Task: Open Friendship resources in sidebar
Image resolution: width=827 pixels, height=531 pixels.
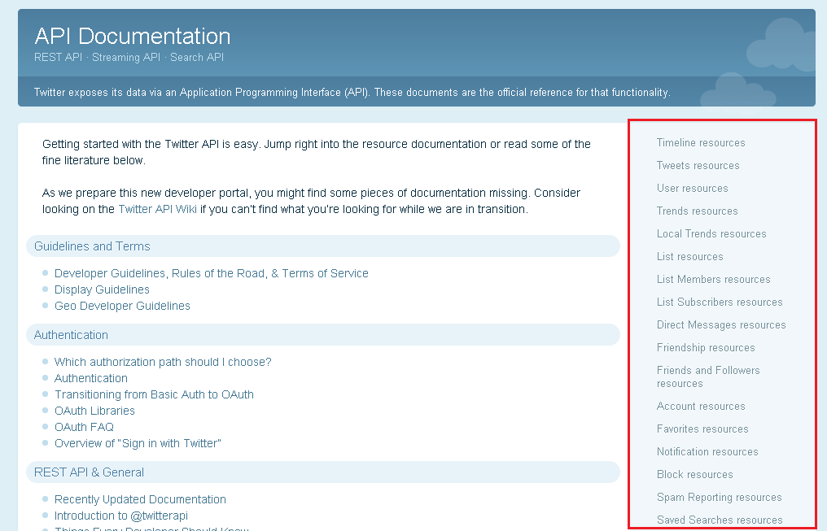Action: [x=706, y=348]
